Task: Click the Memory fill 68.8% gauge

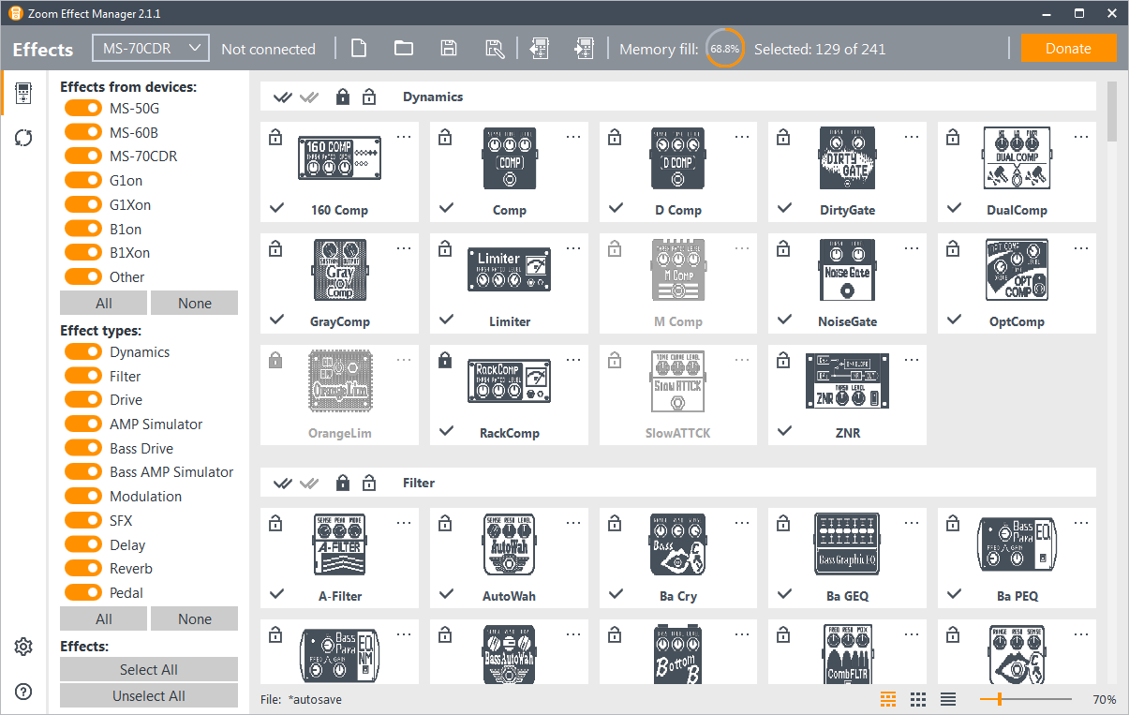Action: tap(724, 49)
